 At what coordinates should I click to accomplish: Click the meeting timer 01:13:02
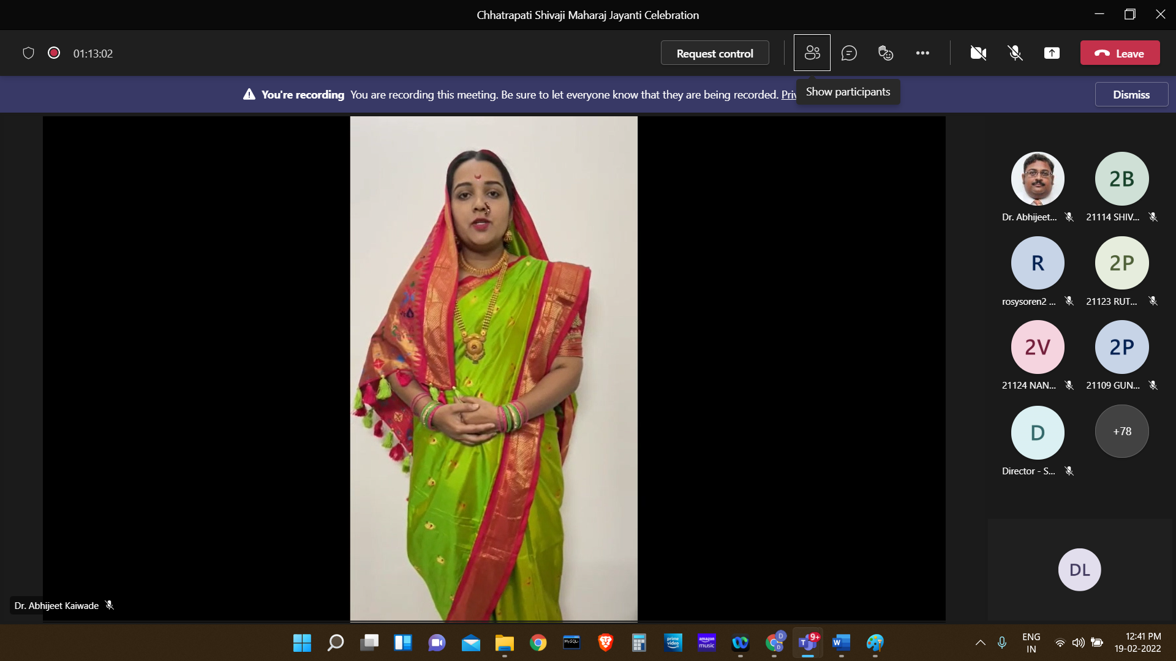[93, 54]
